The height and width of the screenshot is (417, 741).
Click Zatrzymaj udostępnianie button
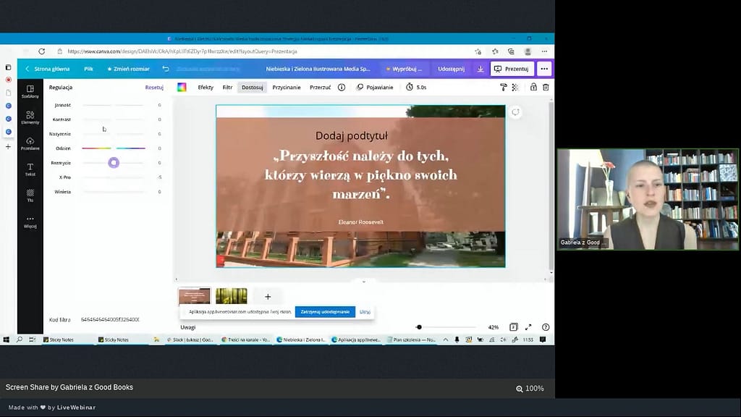point(325,311)
